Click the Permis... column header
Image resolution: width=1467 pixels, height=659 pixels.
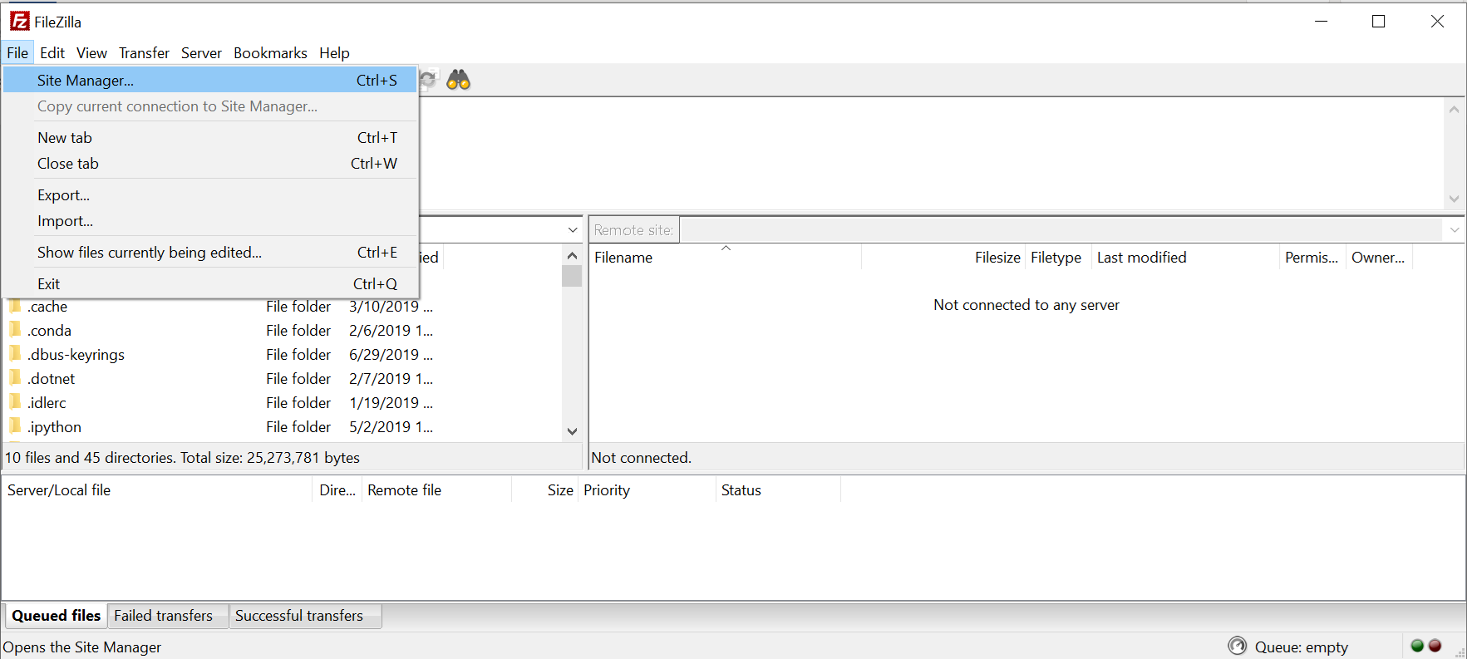tap(1312, 257)
